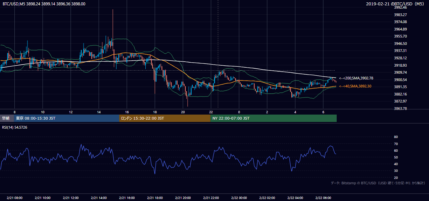Viewport: 429px width, 201px height.
Task: Click RSI scale value 70
Action: 396,144
